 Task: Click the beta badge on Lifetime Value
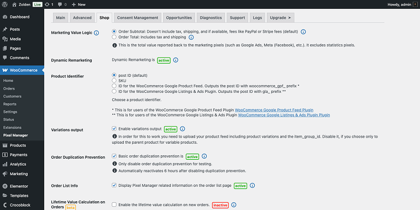coord(70,207)
